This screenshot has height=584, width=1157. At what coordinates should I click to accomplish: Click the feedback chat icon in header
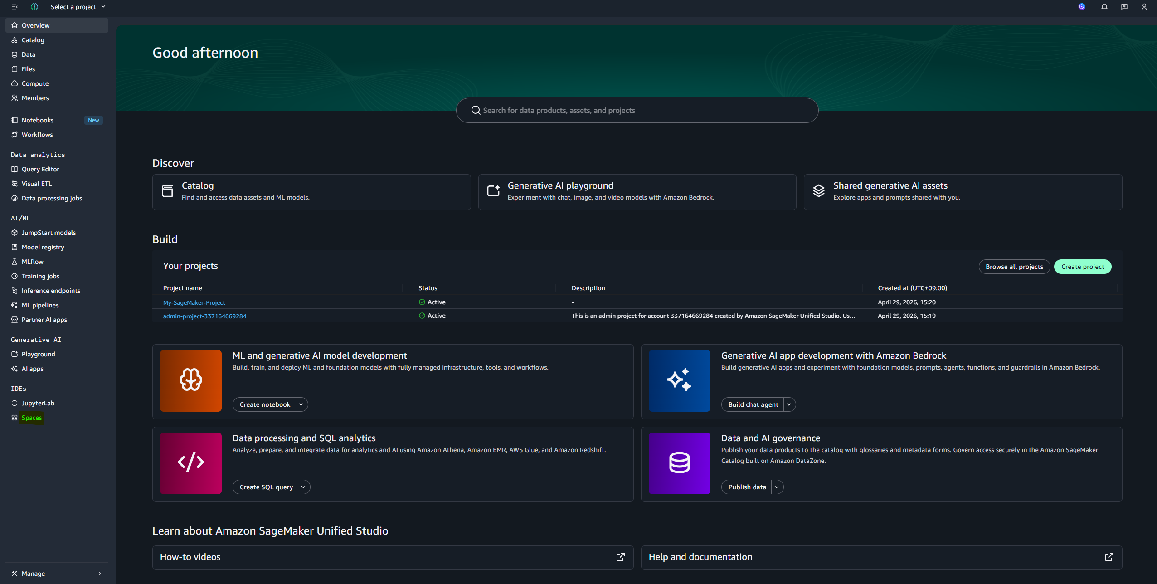click(x=1124, y=7)
